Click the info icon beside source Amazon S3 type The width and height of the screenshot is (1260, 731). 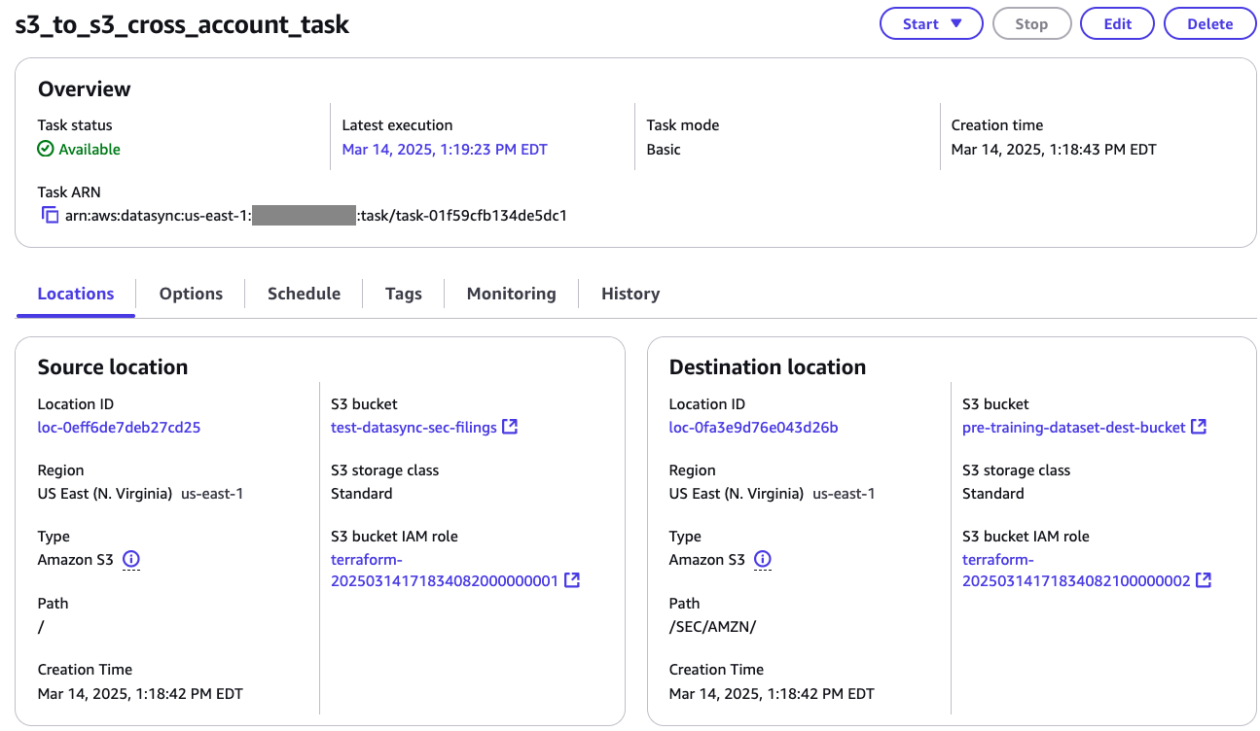click(131, 560)
